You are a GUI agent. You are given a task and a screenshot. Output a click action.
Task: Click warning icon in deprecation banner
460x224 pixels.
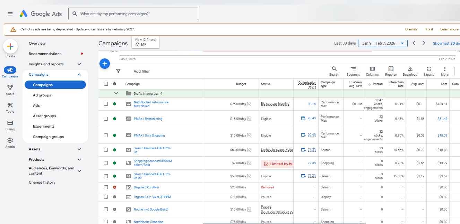tap(13, 29)
